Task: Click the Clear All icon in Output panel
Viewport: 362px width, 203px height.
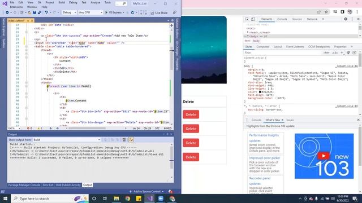Action: point(124,140)
